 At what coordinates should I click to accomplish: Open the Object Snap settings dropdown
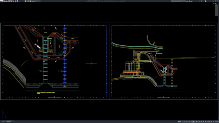pyautogui.click(x=195, y=122)
